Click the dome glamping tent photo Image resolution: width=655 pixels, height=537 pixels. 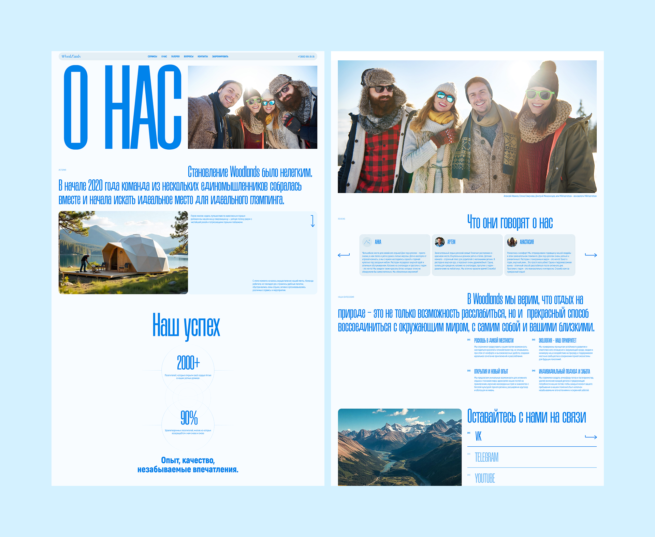pyautogui.click(x=123, y=253)
